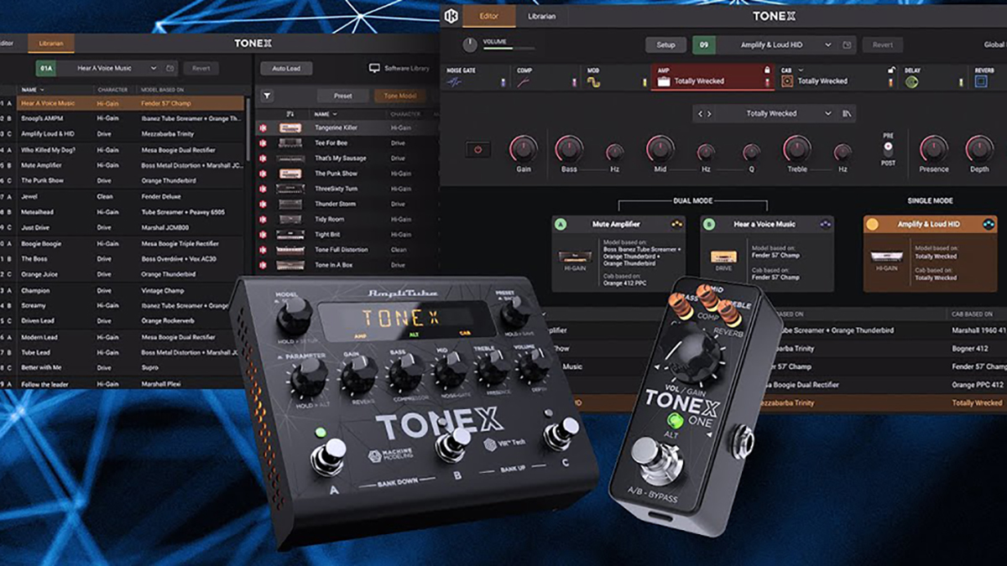The width and height of the screenshot is (1007, 566).
Task: Click slot A circle on Mute Amplifier card
Action: pyautogui.click(x=561, y=225)
